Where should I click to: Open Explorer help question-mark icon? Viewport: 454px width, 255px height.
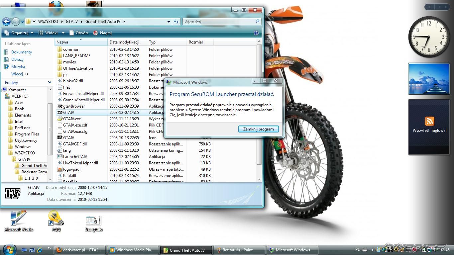(x=256, y=33)
